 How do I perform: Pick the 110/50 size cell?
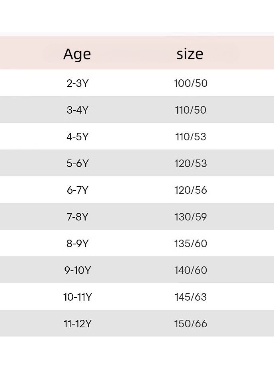tap(190, 110)
